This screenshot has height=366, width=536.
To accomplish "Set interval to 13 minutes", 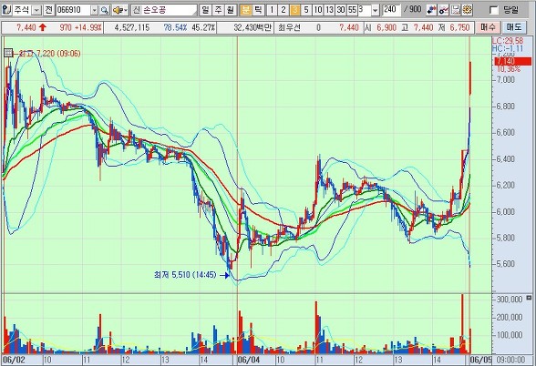I will point(329,10).
